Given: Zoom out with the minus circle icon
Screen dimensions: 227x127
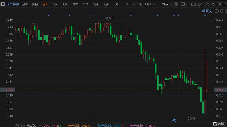Looking at the screenshot, I should click(x=221, y=11).
